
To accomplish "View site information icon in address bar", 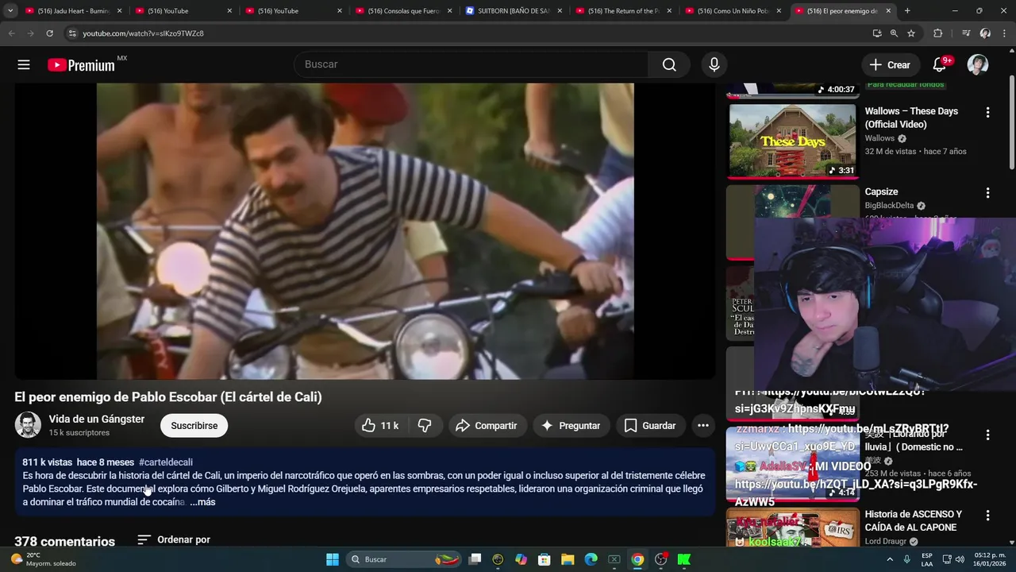I will click(72, 33).
